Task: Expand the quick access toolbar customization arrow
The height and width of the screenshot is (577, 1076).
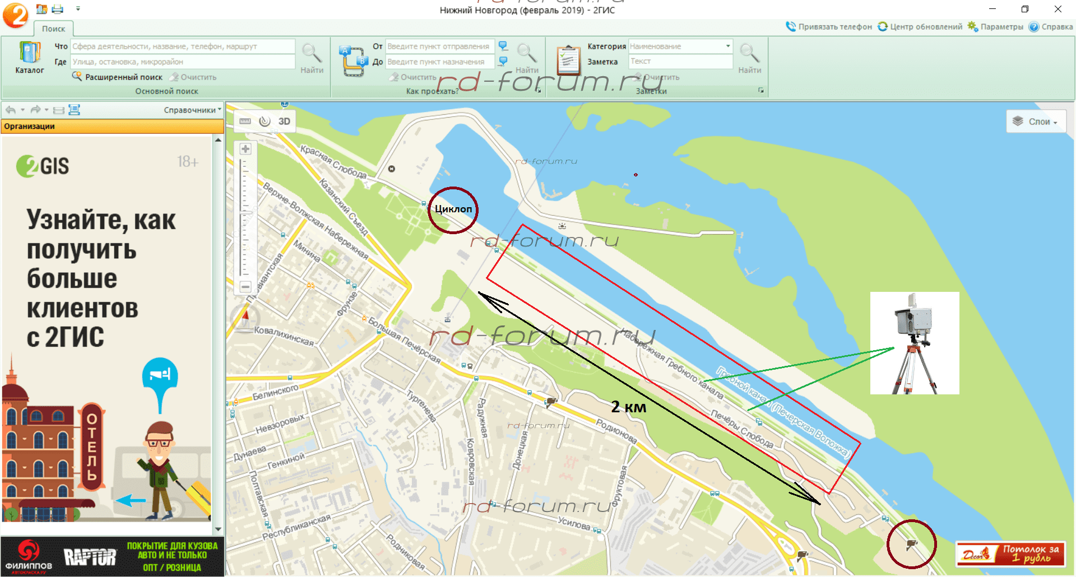Action: tap(78, 9)
